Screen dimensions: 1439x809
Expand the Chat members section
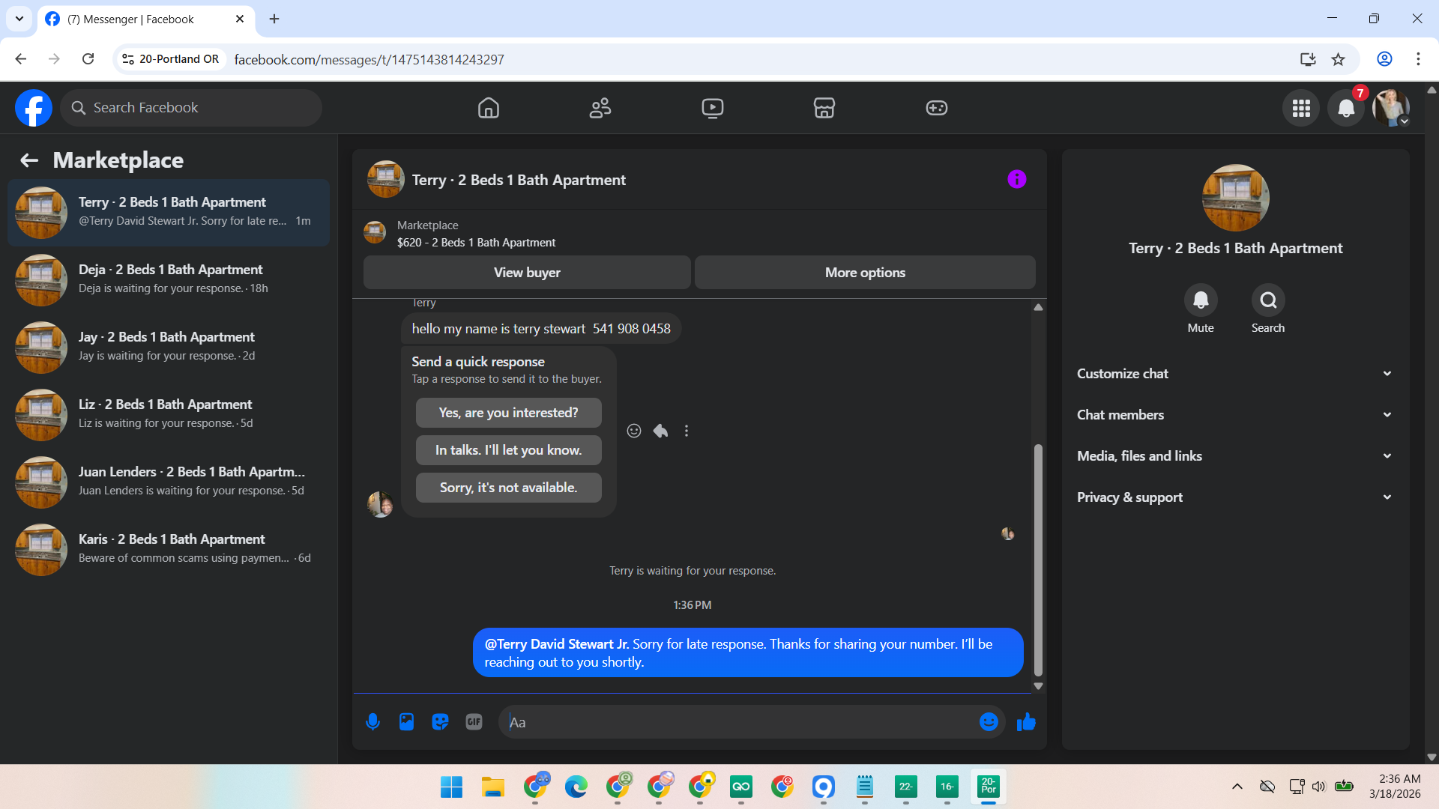coord(1235,415)
